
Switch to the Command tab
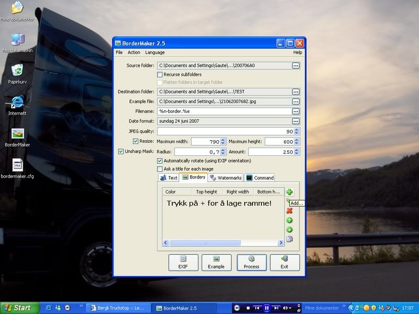[x=260, y=178]
